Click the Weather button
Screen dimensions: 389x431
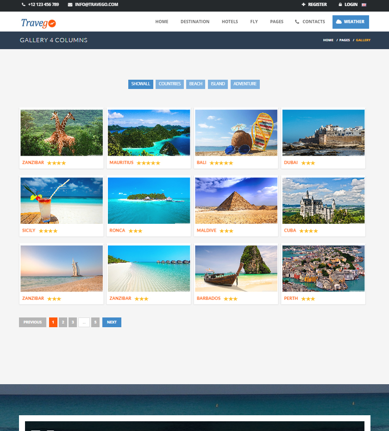click(351, 22)
